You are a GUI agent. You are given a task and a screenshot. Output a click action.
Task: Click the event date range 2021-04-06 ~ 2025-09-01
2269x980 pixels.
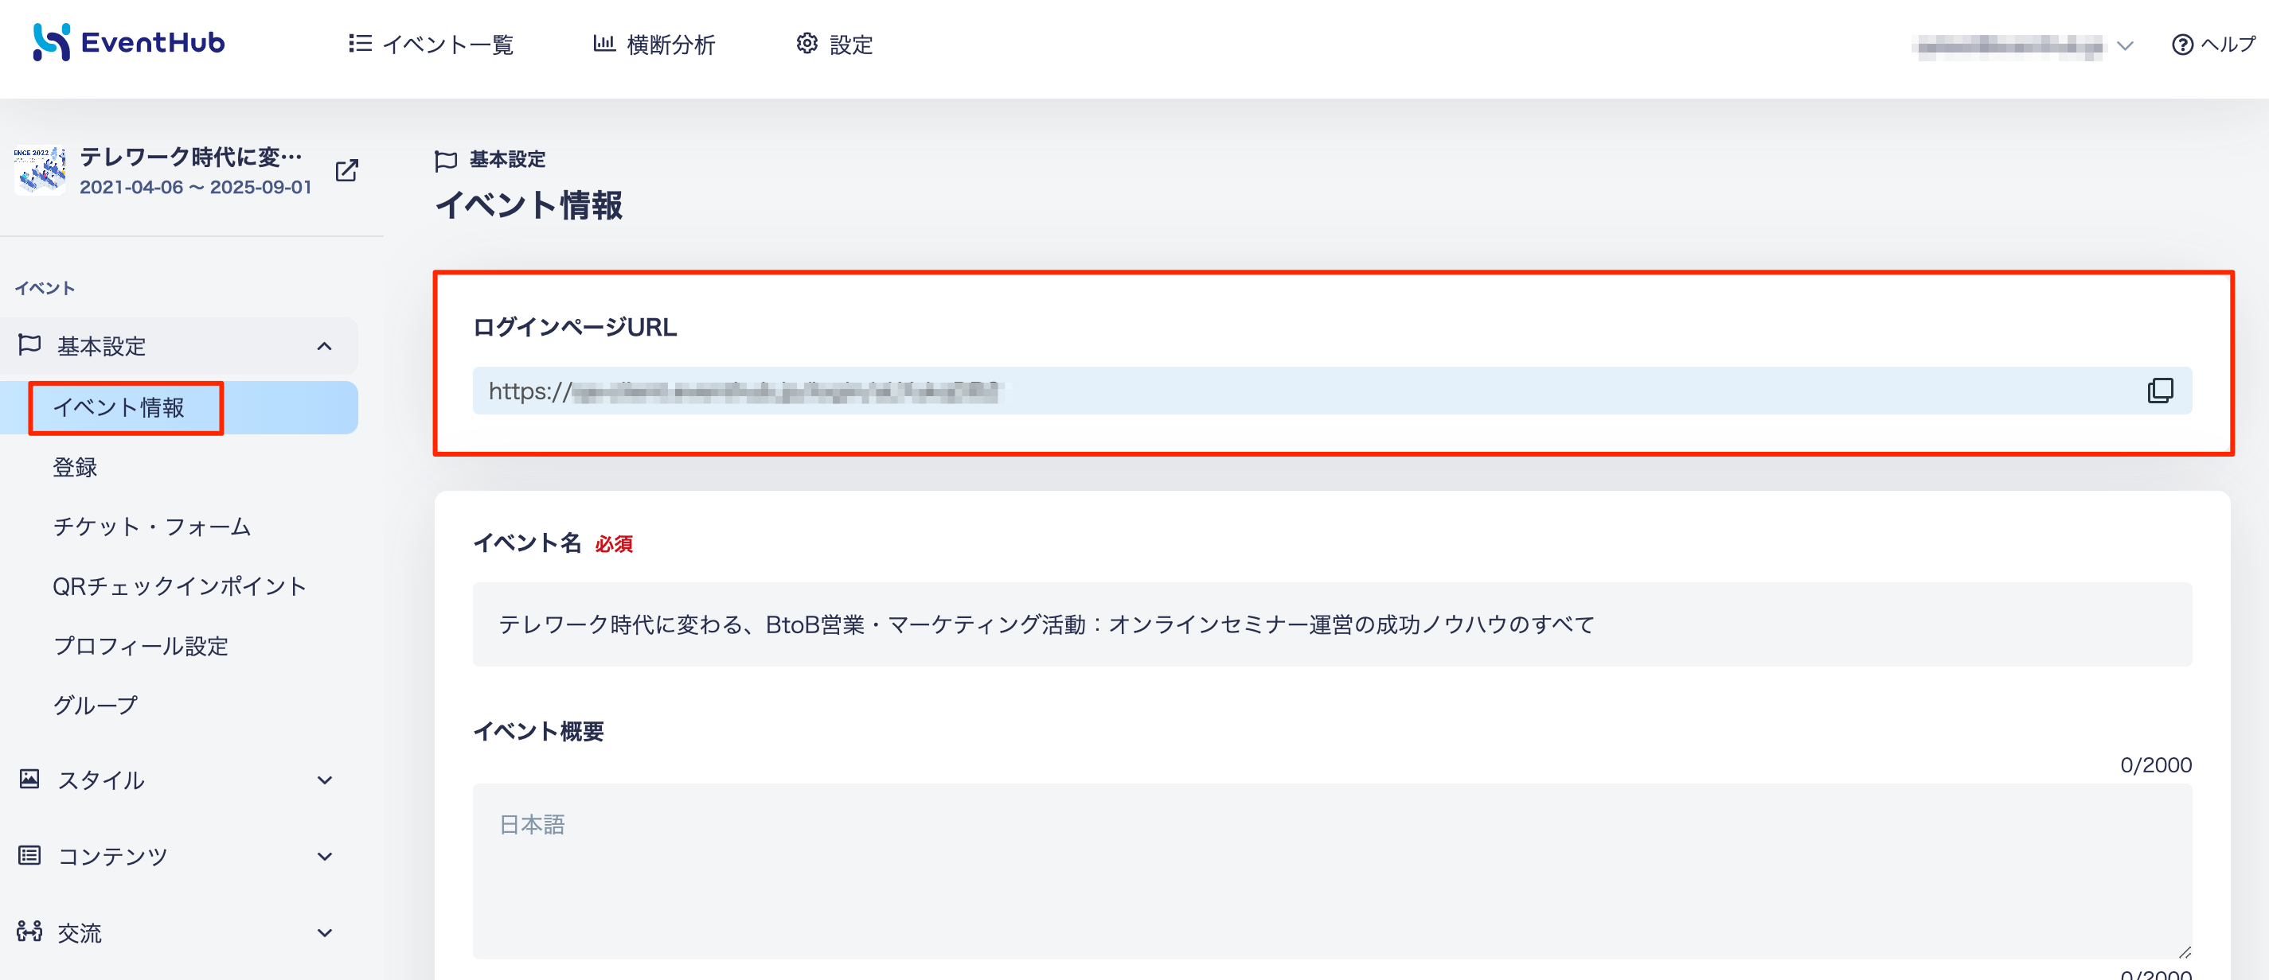click(196, 188)
